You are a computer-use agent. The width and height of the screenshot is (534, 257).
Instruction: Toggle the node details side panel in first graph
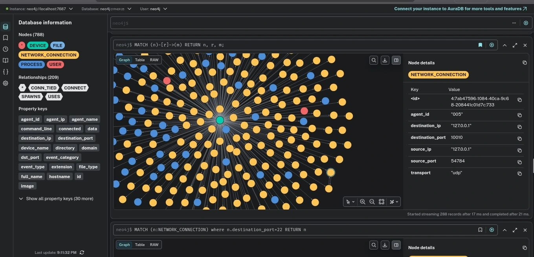coord(396,60)
